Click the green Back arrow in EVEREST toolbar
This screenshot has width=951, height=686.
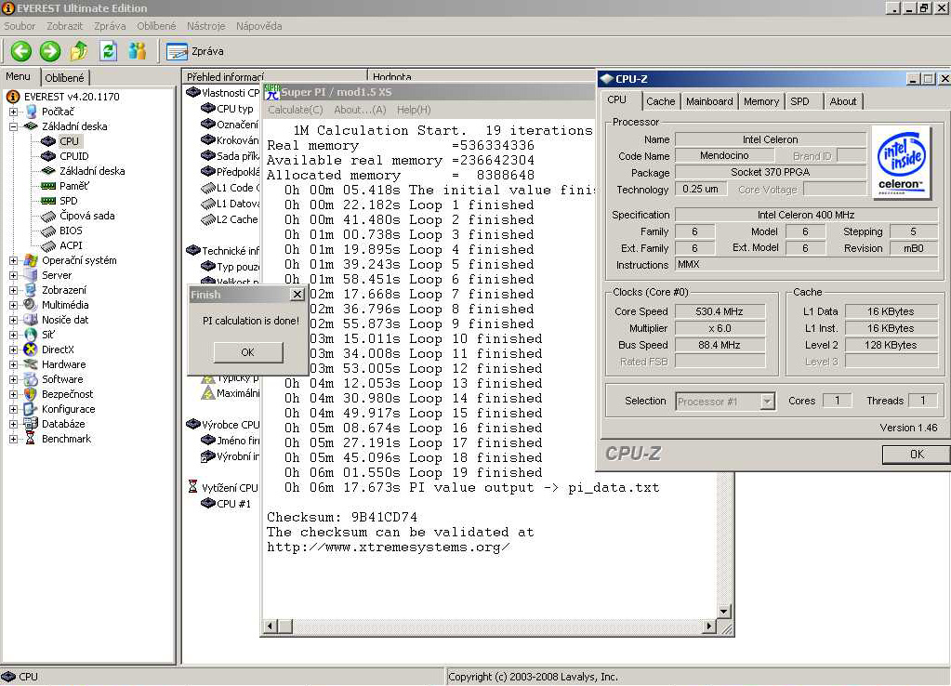21,51
